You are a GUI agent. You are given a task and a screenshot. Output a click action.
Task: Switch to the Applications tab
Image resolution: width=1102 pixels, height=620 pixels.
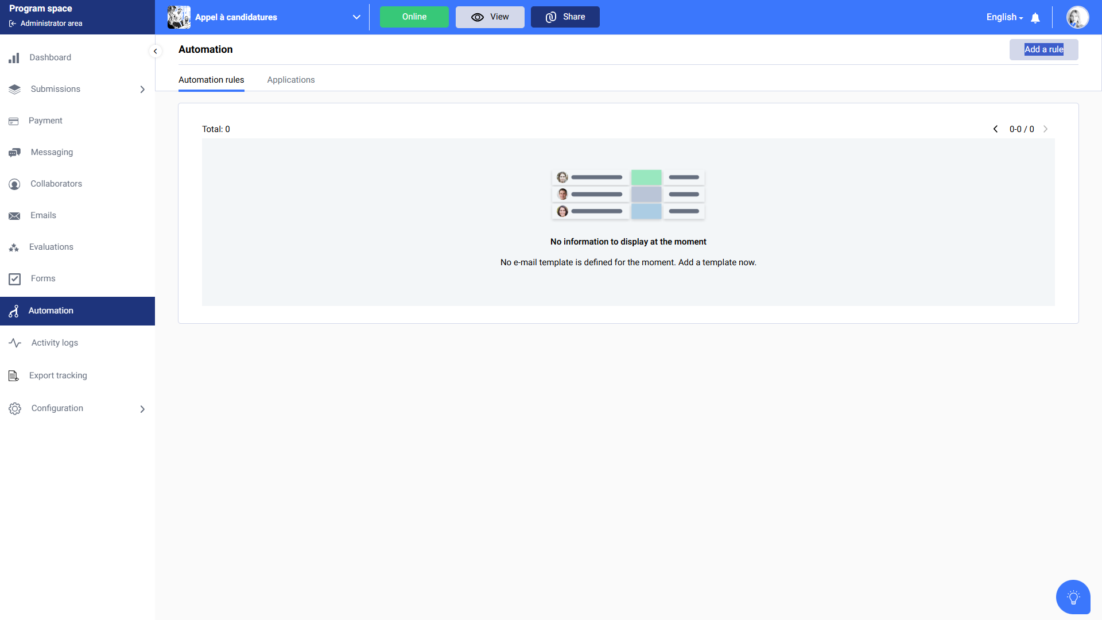coord(290,80)
